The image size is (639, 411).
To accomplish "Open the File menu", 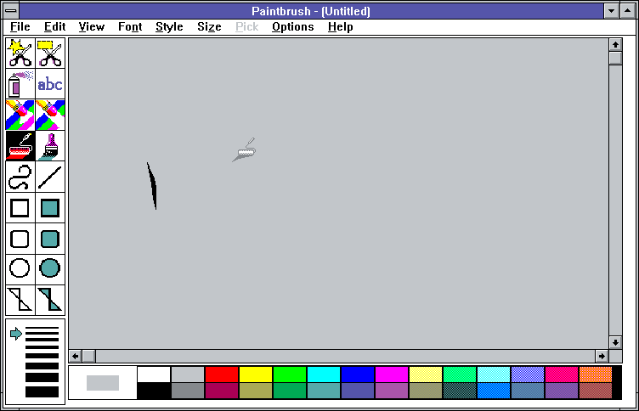I will (x=20, y=27).
